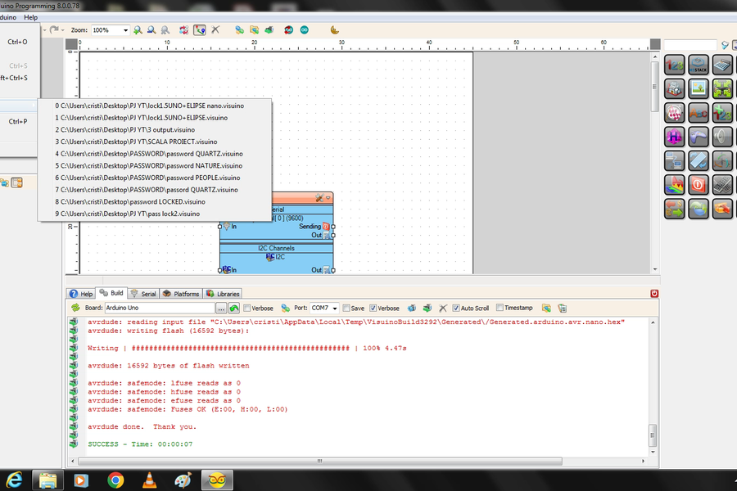Select the 123 Integer component category
The width and height of the screenshot is (737, 491).
[674, 65]
